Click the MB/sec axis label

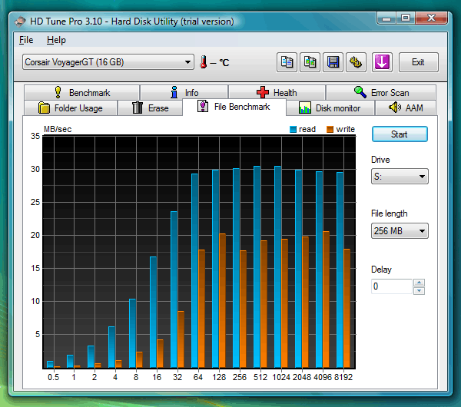(58, 129)
